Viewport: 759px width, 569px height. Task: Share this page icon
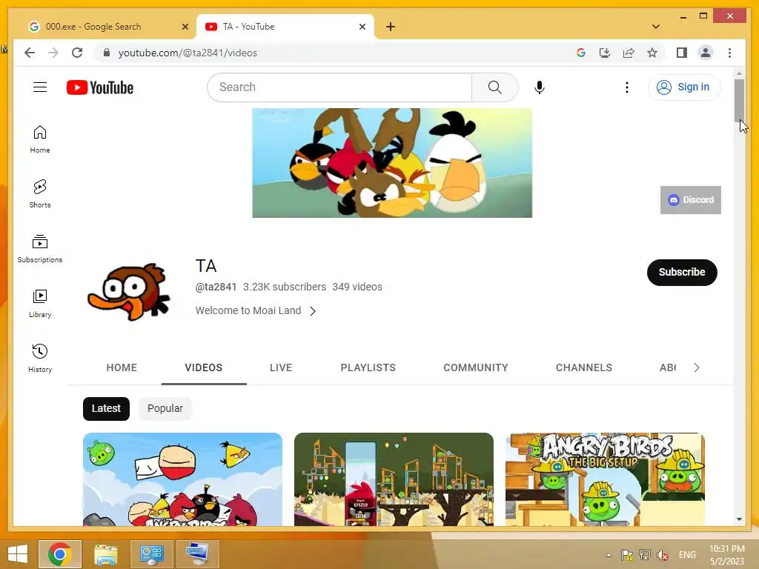point(629,53)
